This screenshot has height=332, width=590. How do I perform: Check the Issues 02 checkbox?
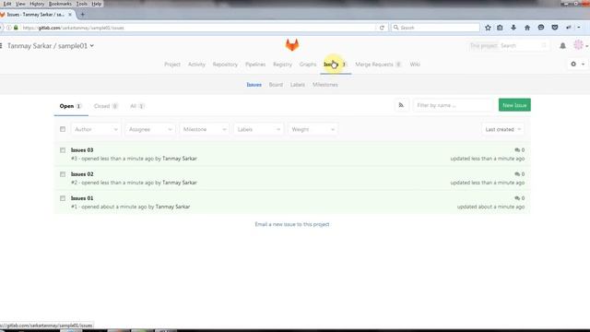click(x=63, y=174)
